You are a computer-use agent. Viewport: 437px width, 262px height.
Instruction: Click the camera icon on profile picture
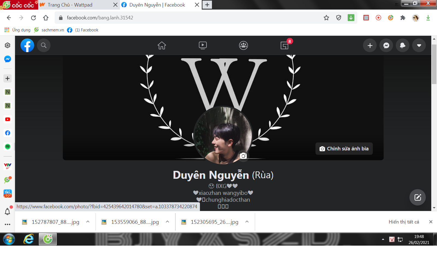[x=243, y=156]
